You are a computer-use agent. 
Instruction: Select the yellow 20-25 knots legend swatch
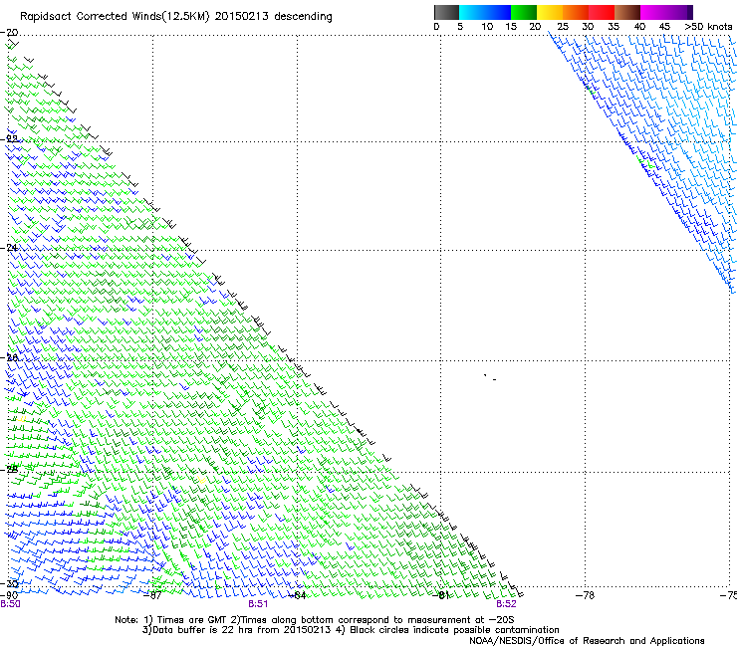(550, 12)
